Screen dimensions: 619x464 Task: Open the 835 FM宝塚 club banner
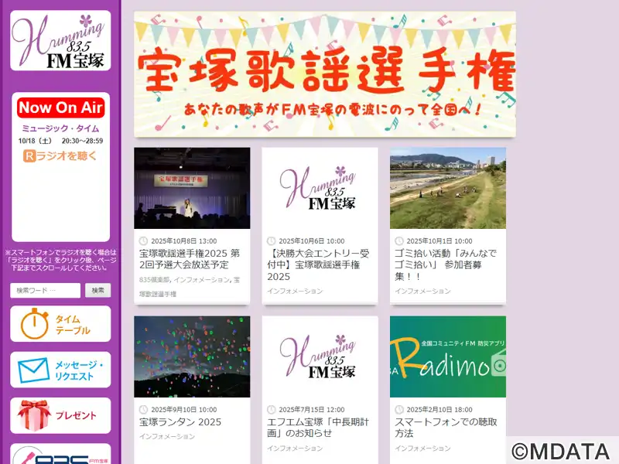pos(60,454)
